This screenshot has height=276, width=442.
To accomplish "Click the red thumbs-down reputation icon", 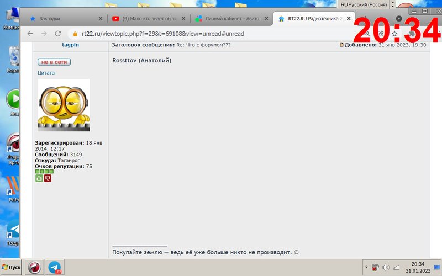I will (x=48, y=178).
